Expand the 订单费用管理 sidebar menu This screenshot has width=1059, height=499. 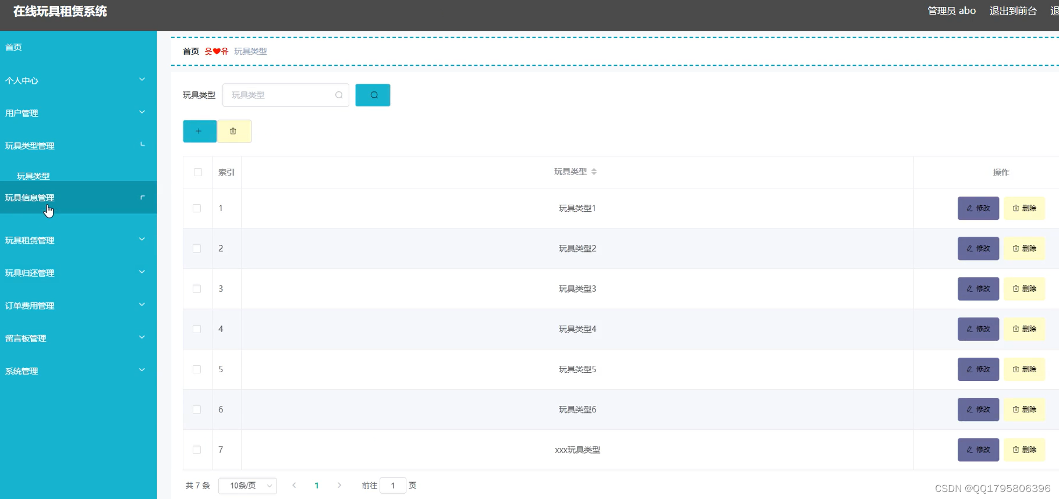78,305
